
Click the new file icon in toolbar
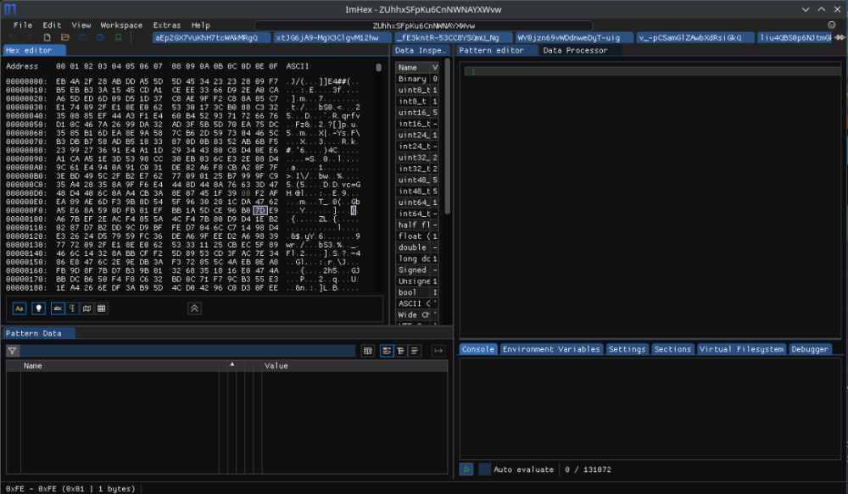45,38
